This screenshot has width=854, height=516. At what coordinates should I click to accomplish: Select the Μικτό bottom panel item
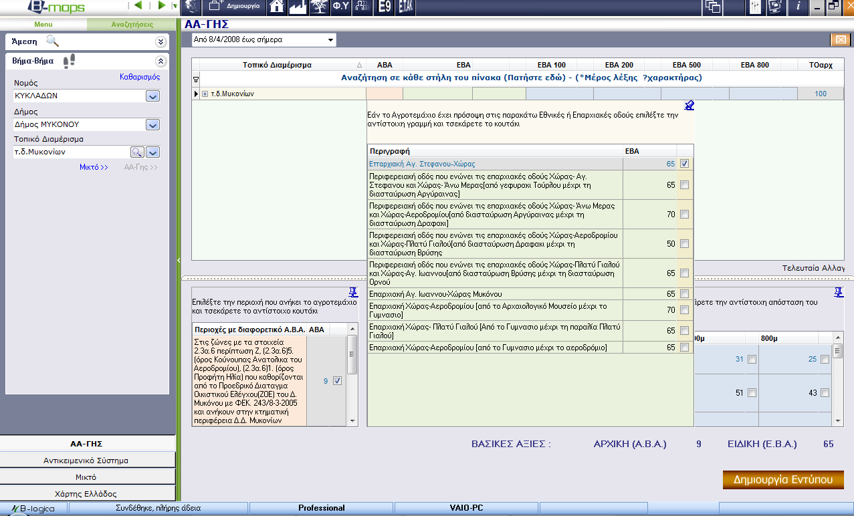pyautogui.click(x=87, y=477)
